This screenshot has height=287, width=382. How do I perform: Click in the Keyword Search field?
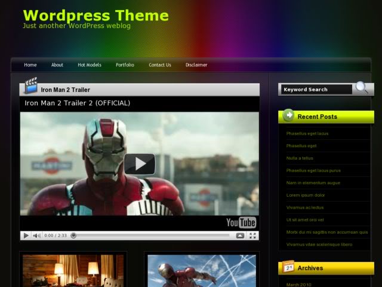coord(316,90)
